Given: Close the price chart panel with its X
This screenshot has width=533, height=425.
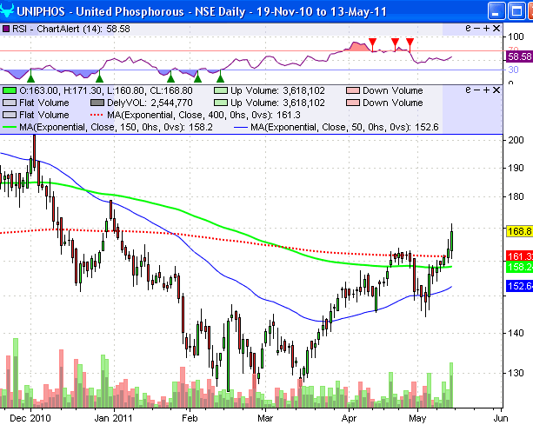Looking at the screenshot, I should click(496, 90).
